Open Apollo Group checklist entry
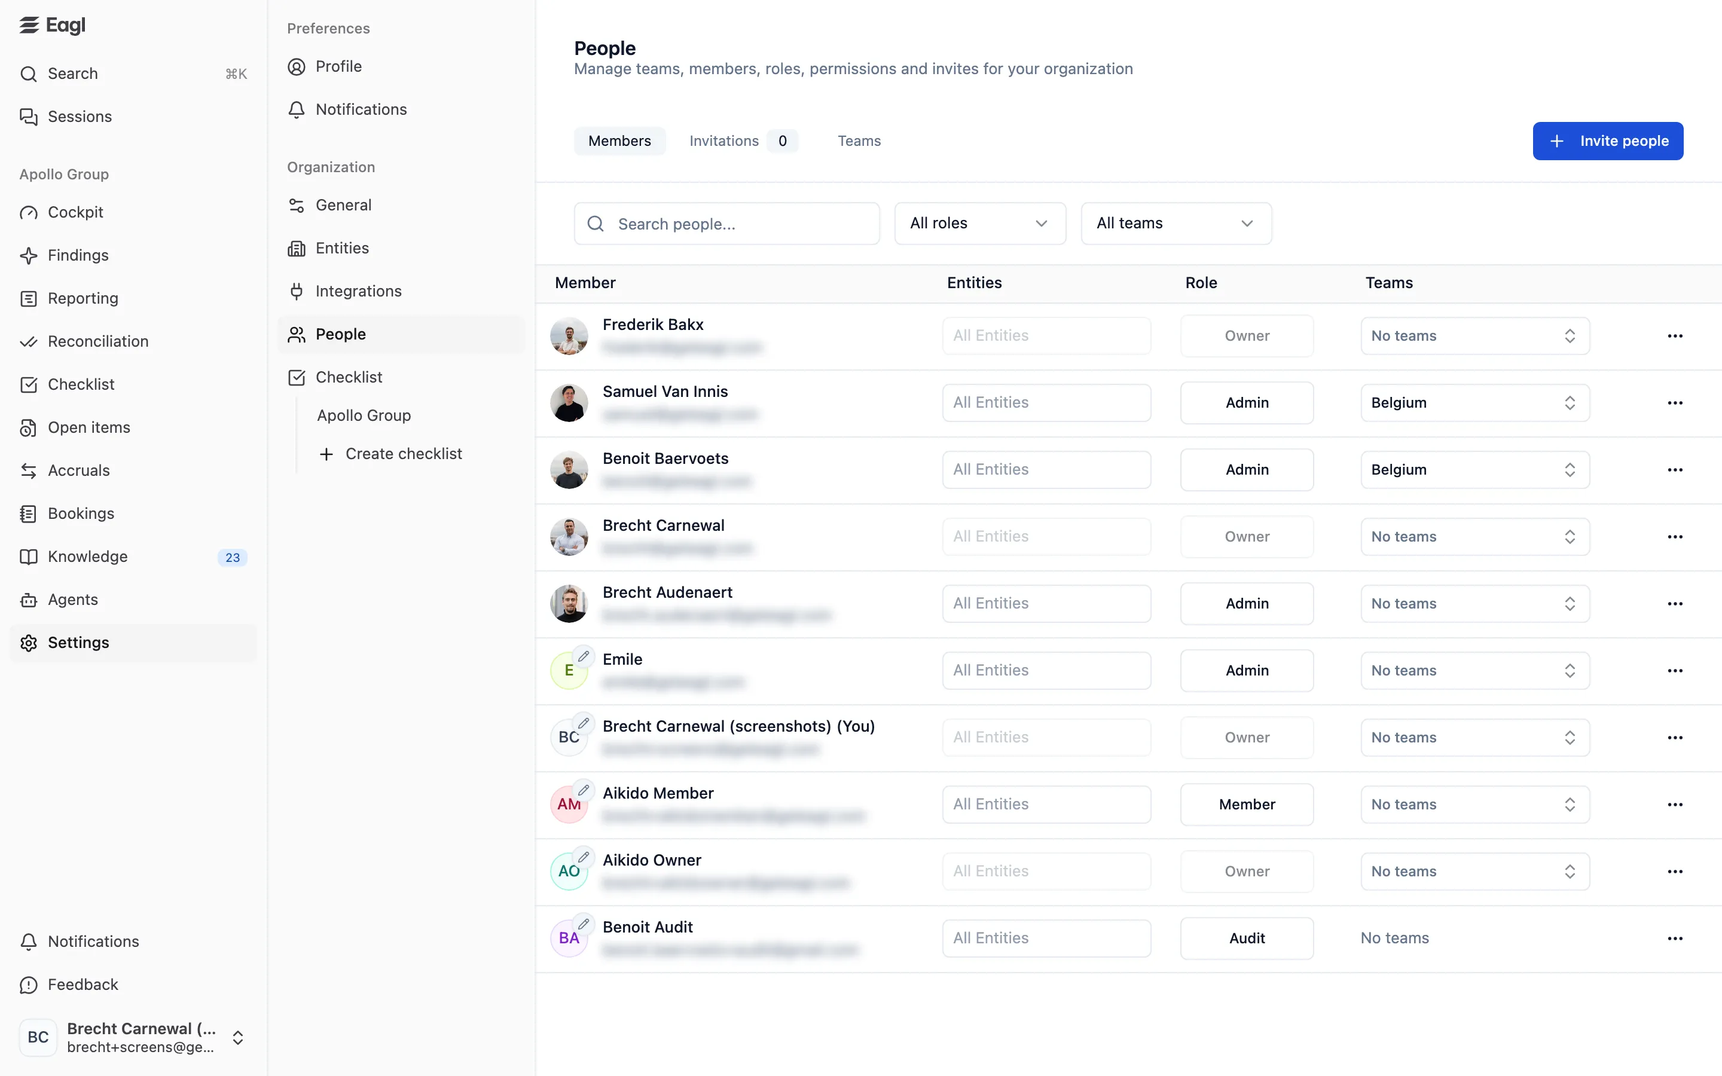This screenshot has height=1076, width=1722. tap(364, 415)
